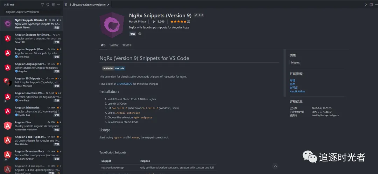
Task: Select NgRx Snippets (Version 9) in the list
Action: (x=31, y=24)
